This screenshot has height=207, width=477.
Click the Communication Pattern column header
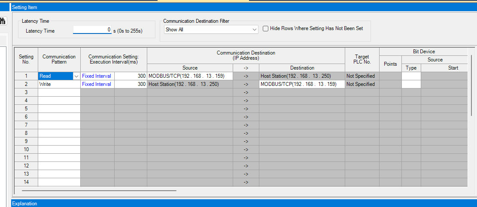[59, 59]
